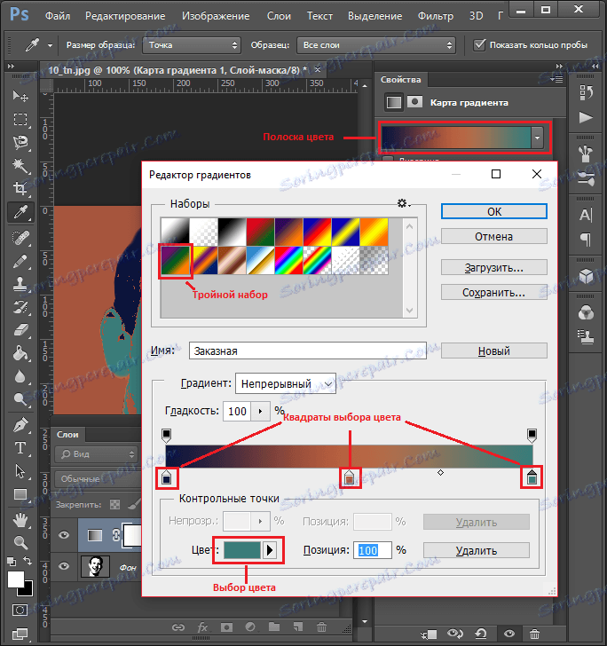Image resolution: width=607 pixels, height=646 pixels.
Task: Select the orange middle color stop
Action: 350,477
